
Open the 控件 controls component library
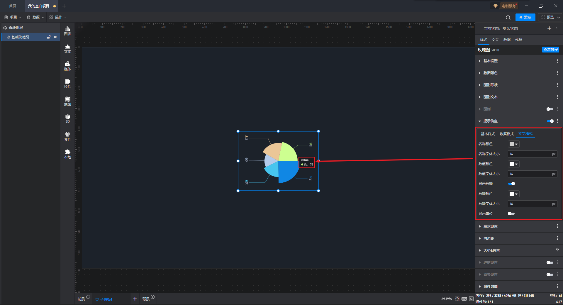[67, 84]
